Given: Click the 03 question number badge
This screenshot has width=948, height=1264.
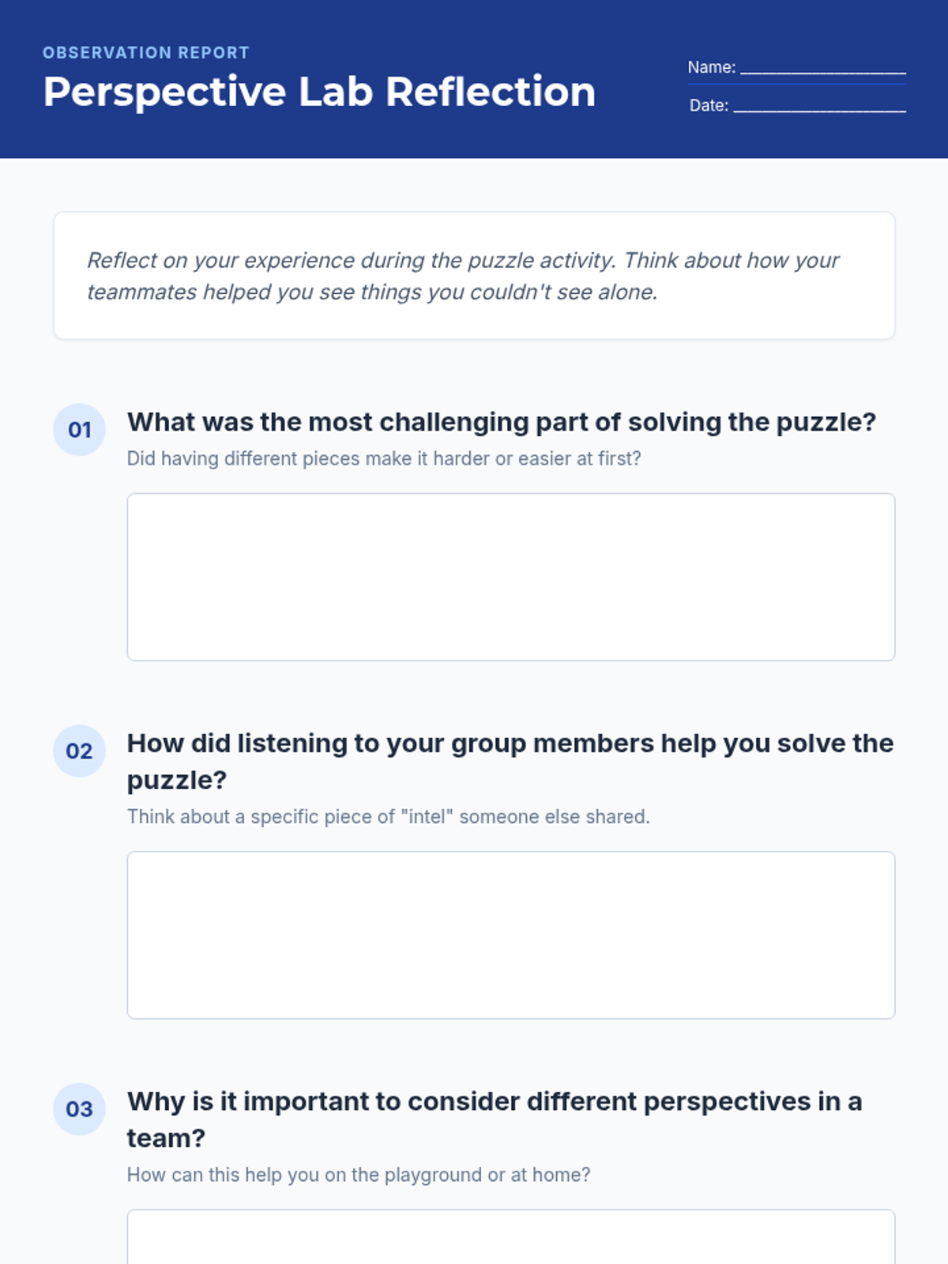Looking at the screenshot, I should [x=79, y=1109].
